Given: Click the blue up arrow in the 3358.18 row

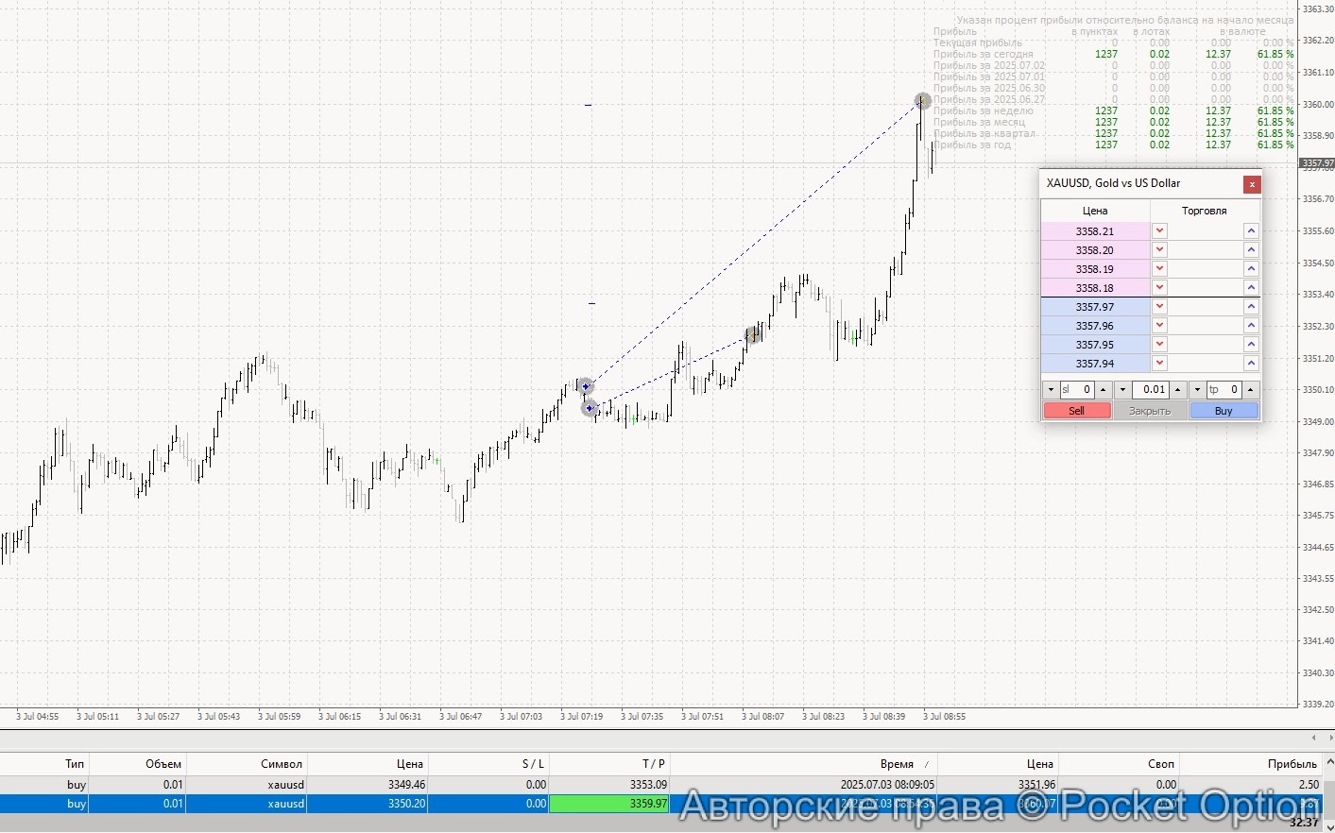Looking at the screenshot, I should pos(1251,288).
